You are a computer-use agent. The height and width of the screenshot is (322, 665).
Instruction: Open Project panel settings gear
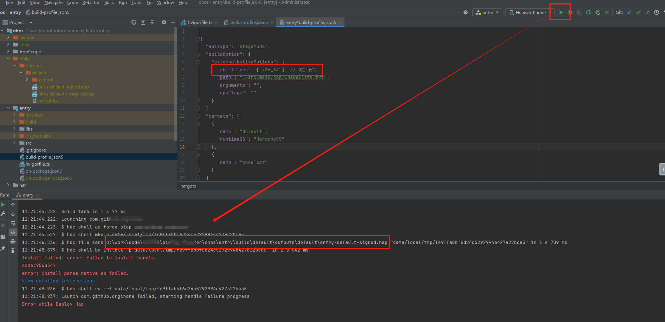164,22
